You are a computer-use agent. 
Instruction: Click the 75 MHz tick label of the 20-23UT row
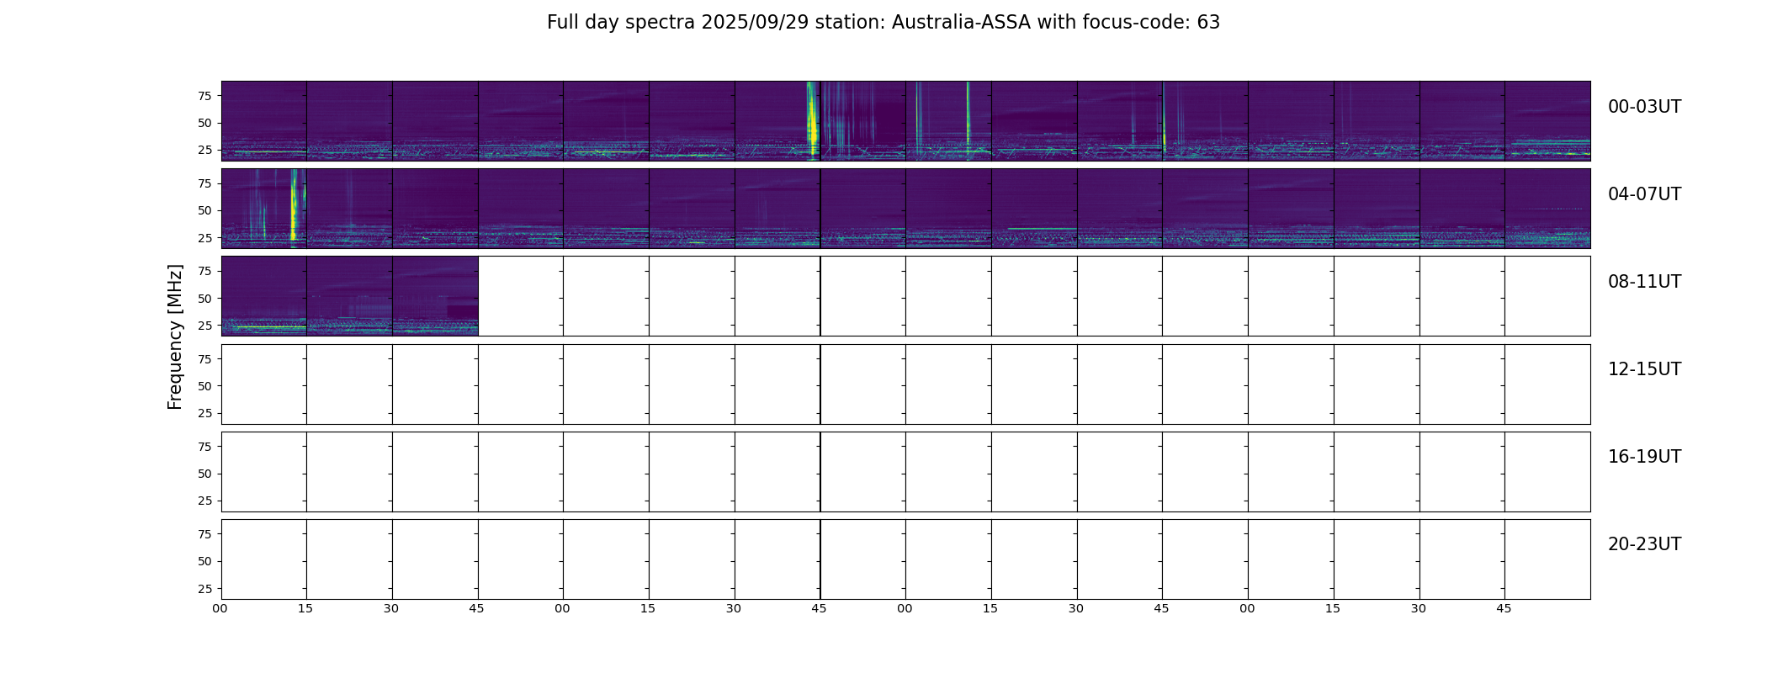tap(204, 534)
